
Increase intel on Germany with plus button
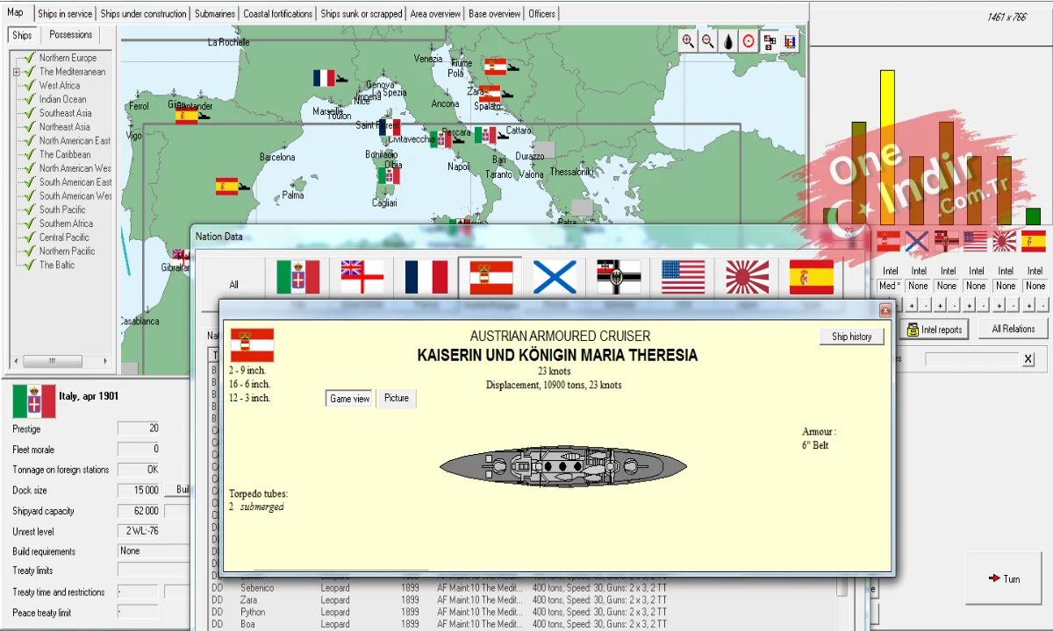(940, 305)
